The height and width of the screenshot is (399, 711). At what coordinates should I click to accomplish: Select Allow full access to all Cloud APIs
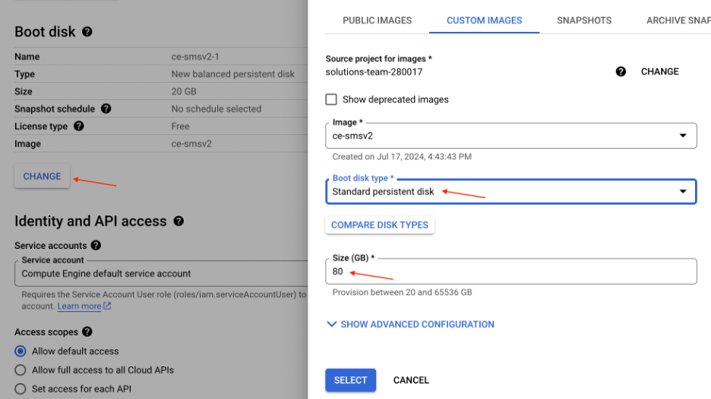click(x=21, y=370)
